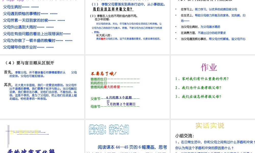The width and height of the screenshot is (255, 153).
Task: Click the label 在少年时期：
Action: click(x=102, y=19)
